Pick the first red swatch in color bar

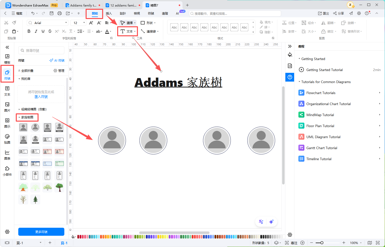click(x=78, y=236)
